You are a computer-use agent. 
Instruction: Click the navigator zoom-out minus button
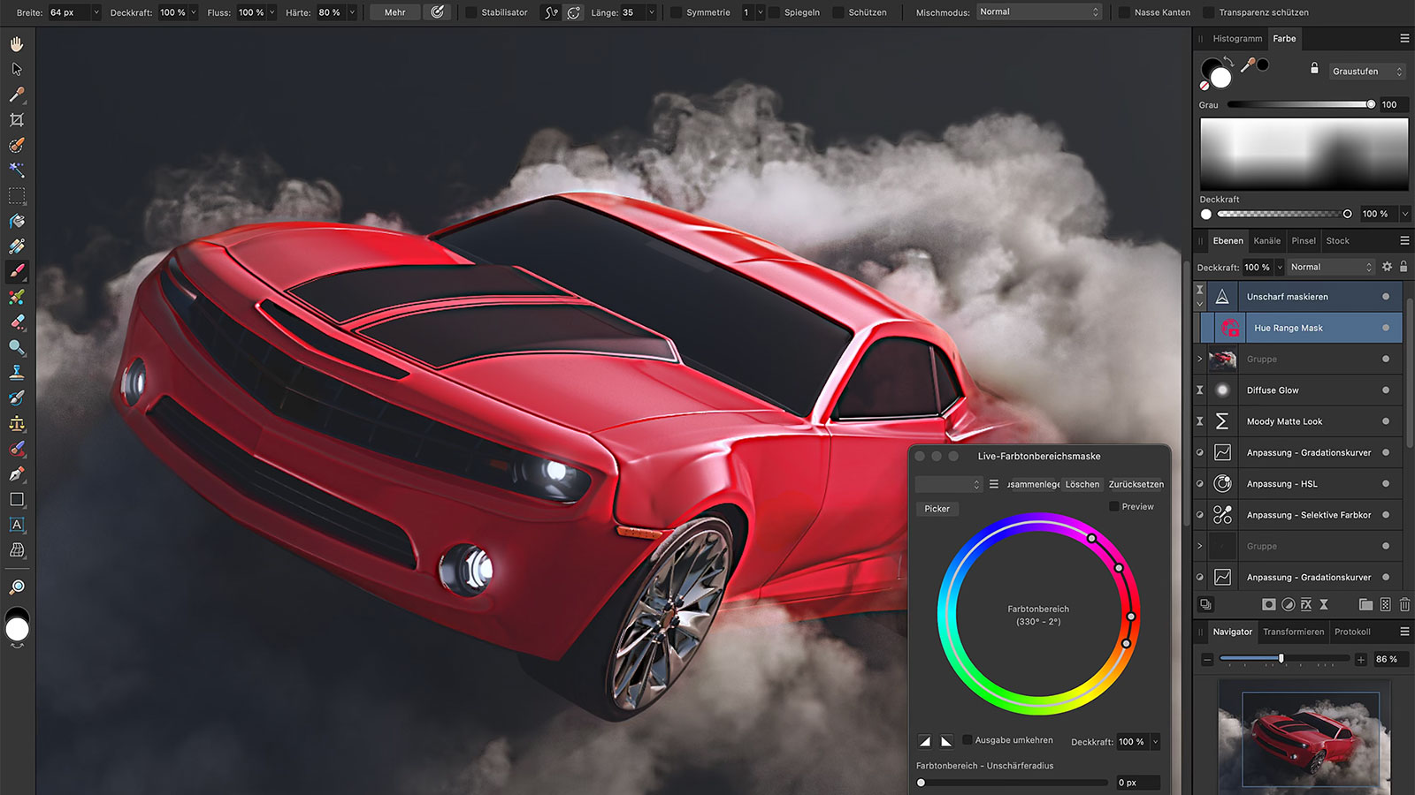[1207, 659]
